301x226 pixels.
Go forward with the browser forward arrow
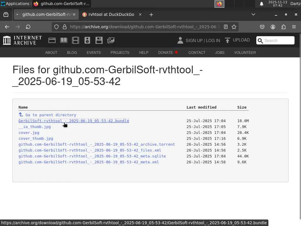[x=18, y=27]
